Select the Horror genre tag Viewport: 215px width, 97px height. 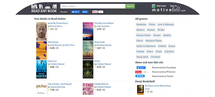coord(140,41)
